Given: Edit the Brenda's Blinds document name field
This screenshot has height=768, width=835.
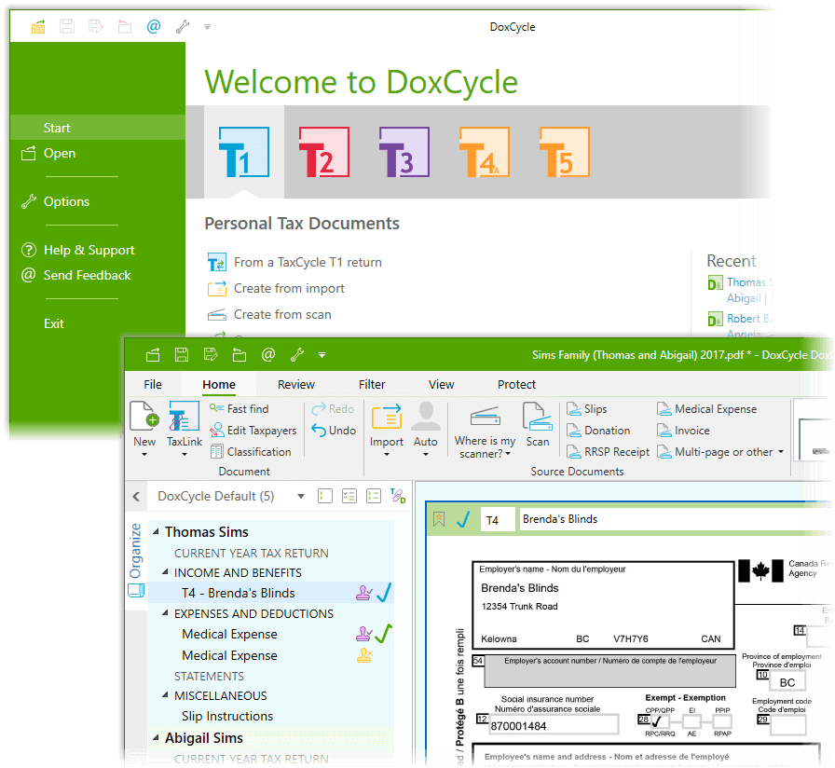Looking at the screenshot, I should [677, 519].
